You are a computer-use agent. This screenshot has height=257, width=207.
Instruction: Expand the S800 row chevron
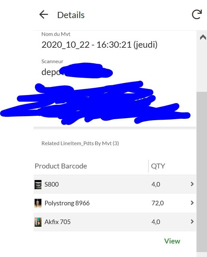coord(192,184)
